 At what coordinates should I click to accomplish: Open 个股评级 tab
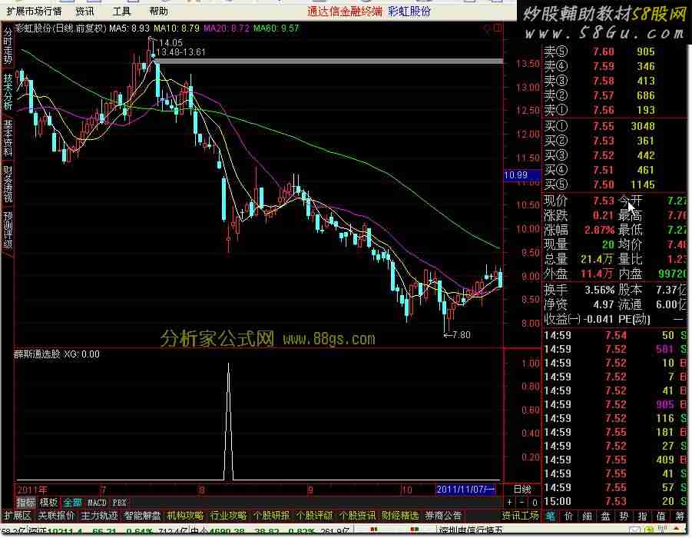coord(314,516)
